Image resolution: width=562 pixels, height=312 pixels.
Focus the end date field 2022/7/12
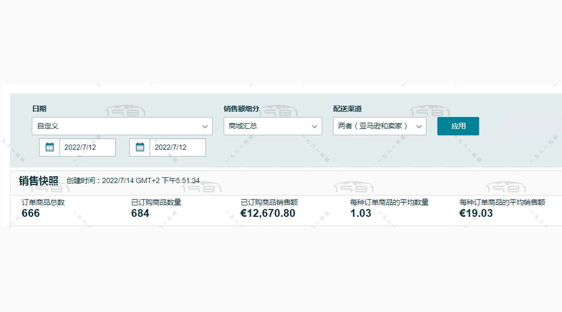click(x=178, y=147)
